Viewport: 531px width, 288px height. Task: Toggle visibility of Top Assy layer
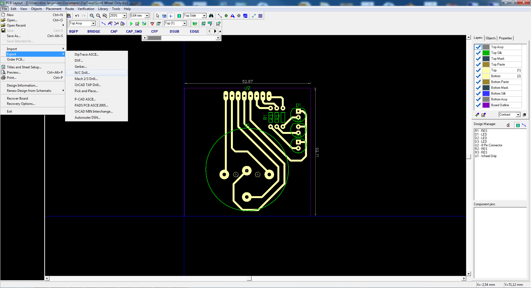(x=478, y=47)
